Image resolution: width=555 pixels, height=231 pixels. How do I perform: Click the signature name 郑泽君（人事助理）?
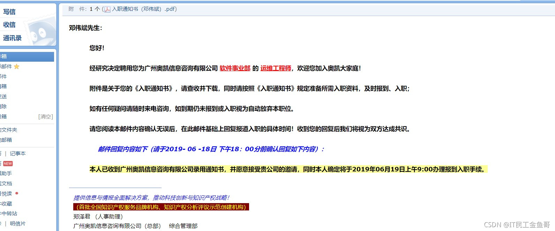pyautogui.click(x=98, y=217)
